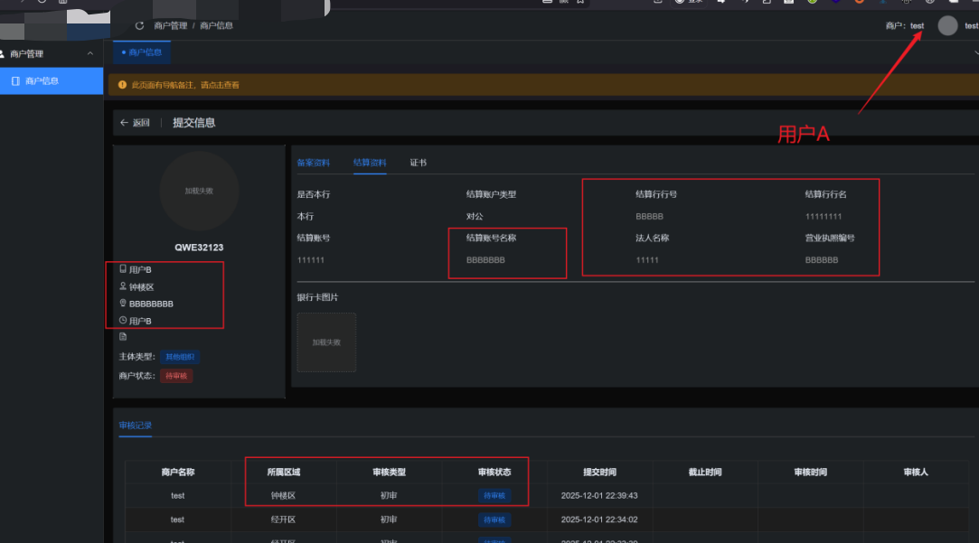Click the red 待审核 merchant status tag

176,376
